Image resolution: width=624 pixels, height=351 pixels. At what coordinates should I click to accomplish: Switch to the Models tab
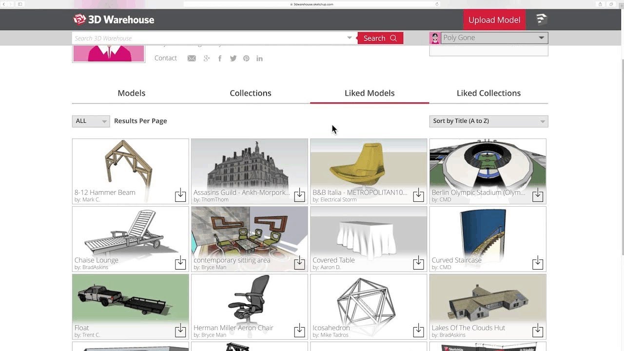pyautogui.click(x=132, y=93)
